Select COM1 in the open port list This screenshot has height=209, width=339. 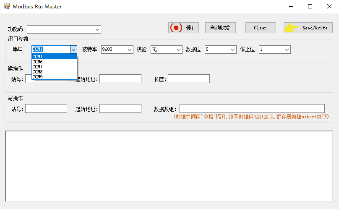pos(54,57)
